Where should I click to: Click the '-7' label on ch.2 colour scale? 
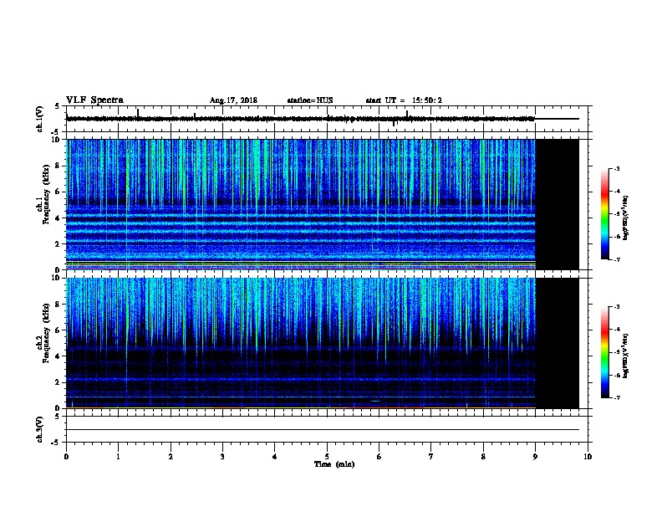tap(617, 397)
